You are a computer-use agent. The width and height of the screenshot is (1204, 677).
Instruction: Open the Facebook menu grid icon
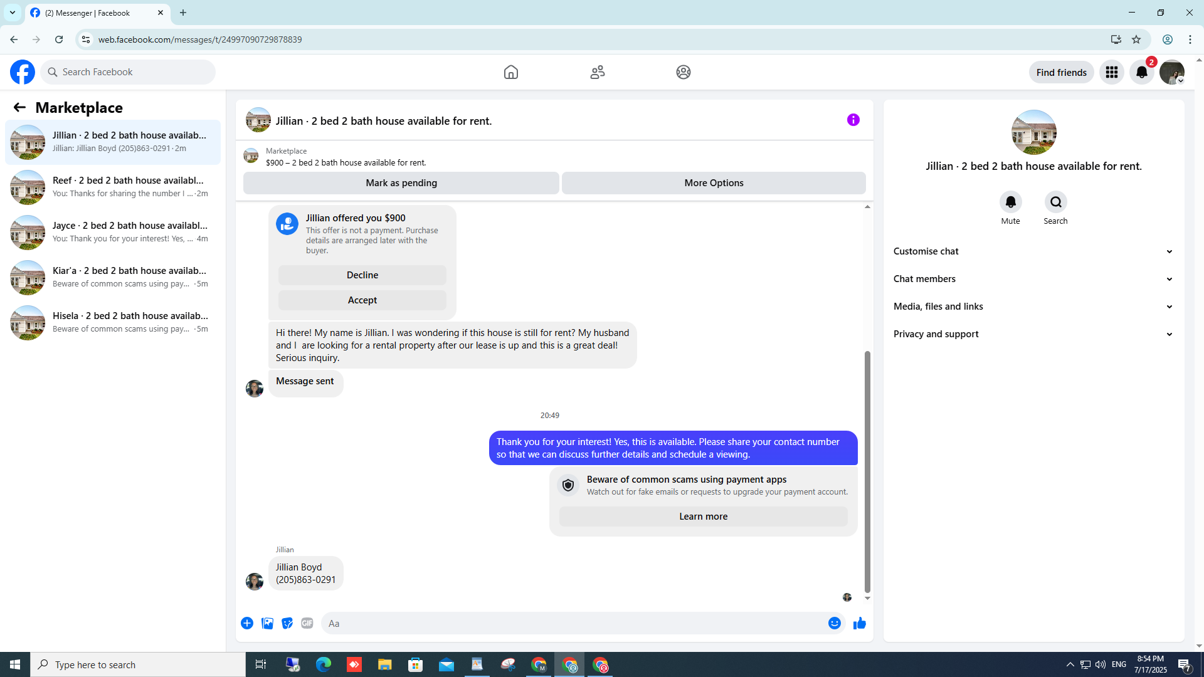tap(1112, 72)
